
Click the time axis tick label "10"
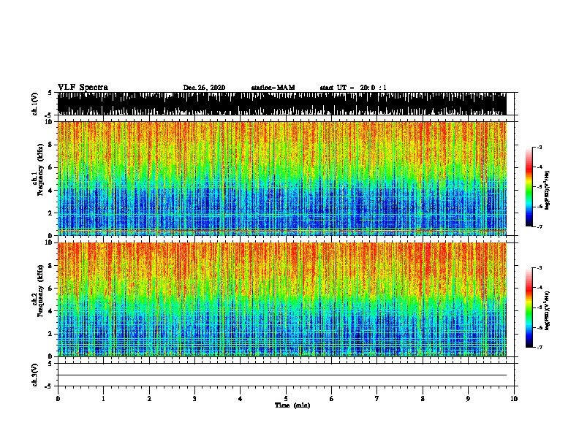click(x=514, y=398)
